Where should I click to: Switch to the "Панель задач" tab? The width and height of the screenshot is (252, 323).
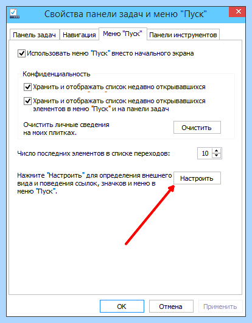pyautogui.click(x=34, y=35)
